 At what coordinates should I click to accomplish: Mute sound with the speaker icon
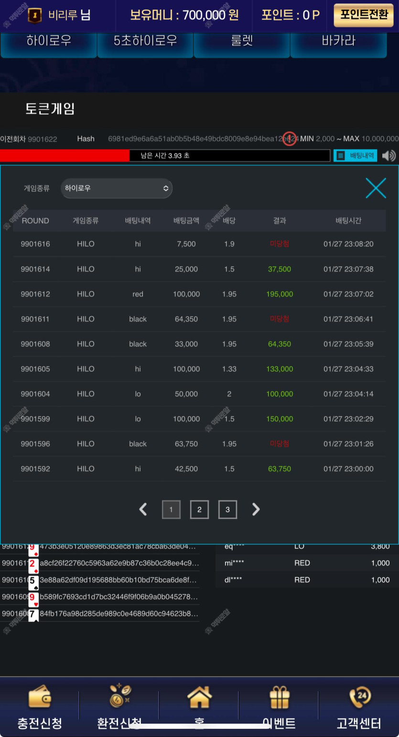389,155
